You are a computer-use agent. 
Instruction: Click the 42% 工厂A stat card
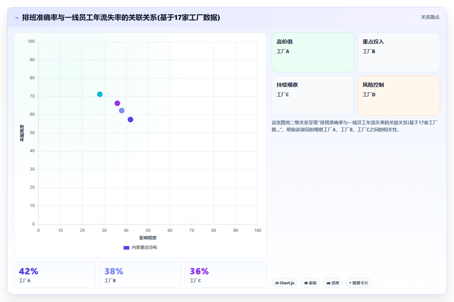pyautogui.click(x=55, y=275)
